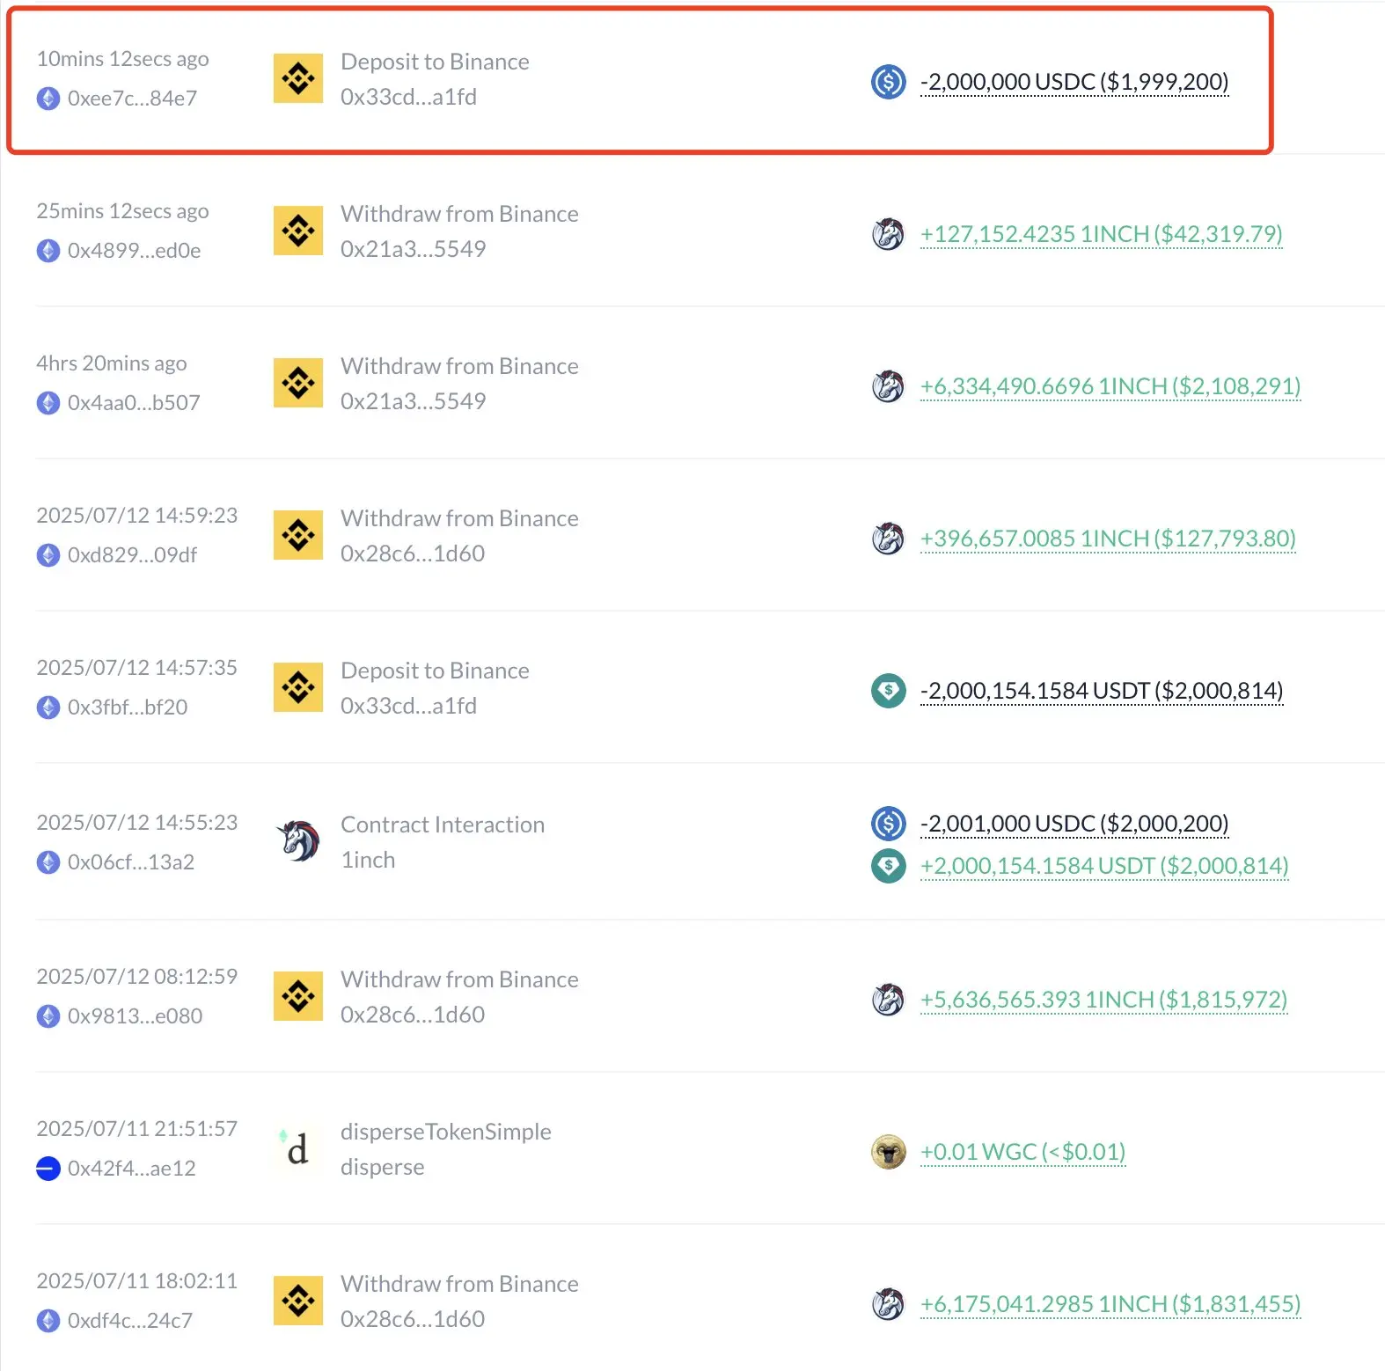The image size is (1385, 1371).
Task: Open transaction hash 0x4899...ed0e
Action: 134,251
